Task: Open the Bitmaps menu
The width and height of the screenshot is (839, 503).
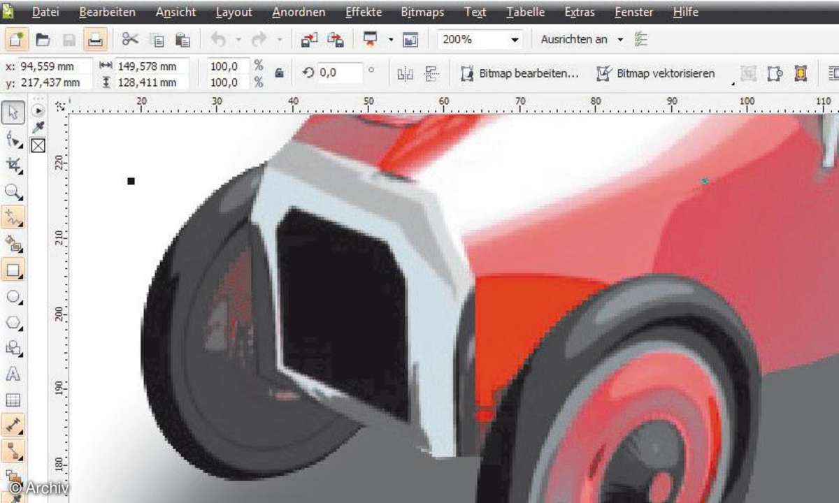Action: (x=422, y=13)
